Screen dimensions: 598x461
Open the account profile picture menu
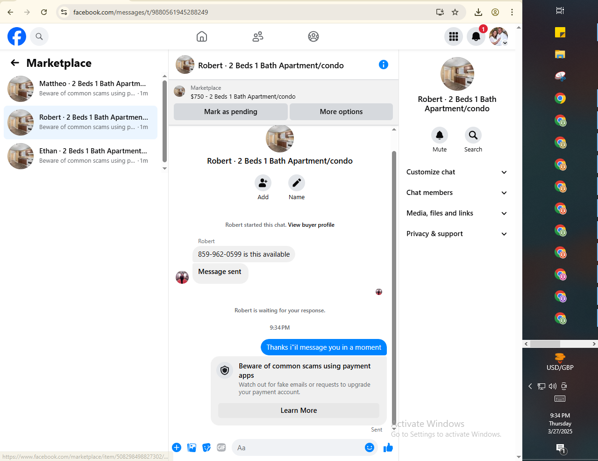[x=498, y=36]
